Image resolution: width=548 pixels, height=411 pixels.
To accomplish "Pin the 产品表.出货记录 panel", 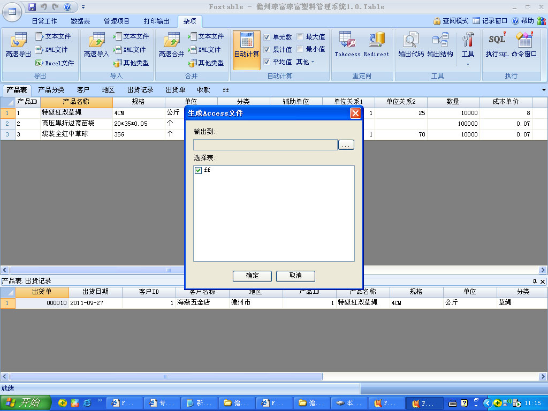I will coord(535,281).
